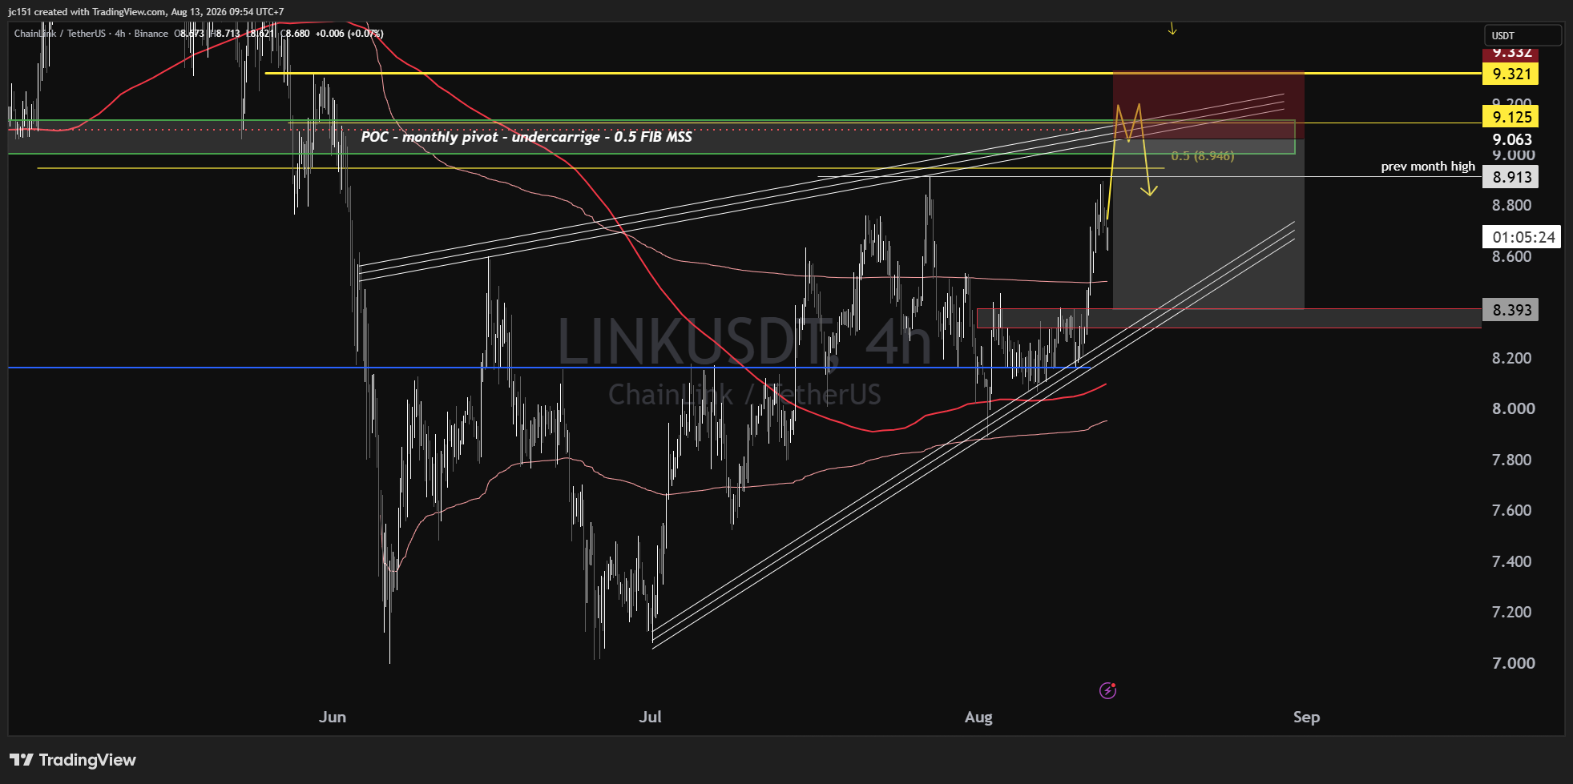Click the Jul date axis label
1573x784 pixels.
point(650,717)
